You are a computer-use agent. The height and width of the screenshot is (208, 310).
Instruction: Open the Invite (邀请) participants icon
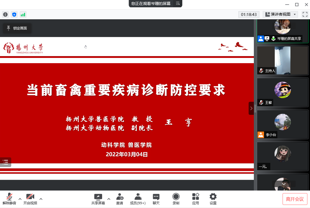120,199
